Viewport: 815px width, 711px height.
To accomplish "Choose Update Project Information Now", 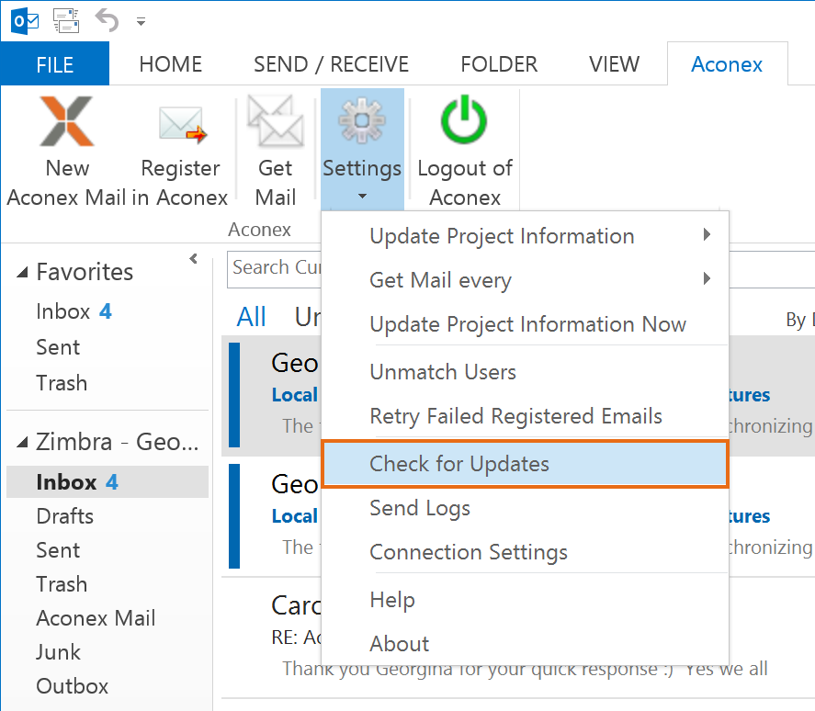I will 525,324.
